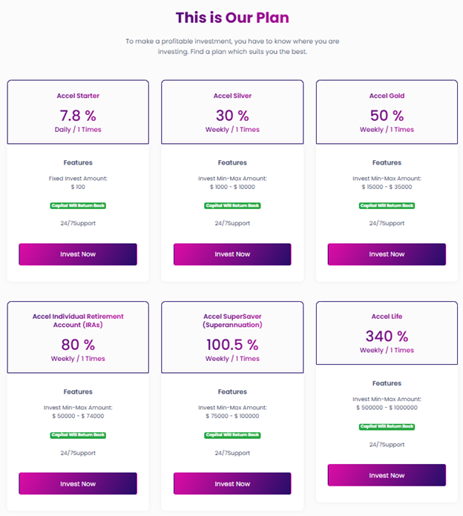This screenshot has height=516, width=463.
Task: Click Accel SuperSaver (Superannuation) title
Action: click(232, 320)
